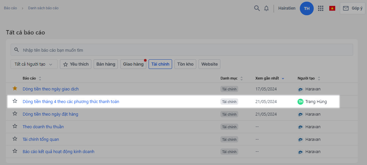Click the report name search field
The height and width of the screenshot is (165, 367).
point(182,50)
